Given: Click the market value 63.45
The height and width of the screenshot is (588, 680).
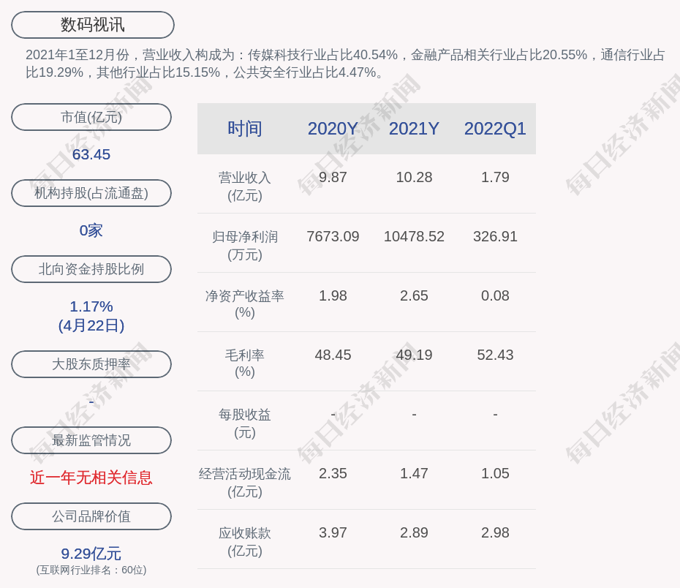Looking at the screenshot, I should click(91, 154).
